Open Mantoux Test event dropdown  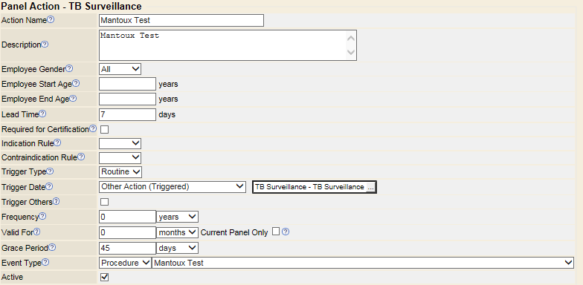point(363,263)
